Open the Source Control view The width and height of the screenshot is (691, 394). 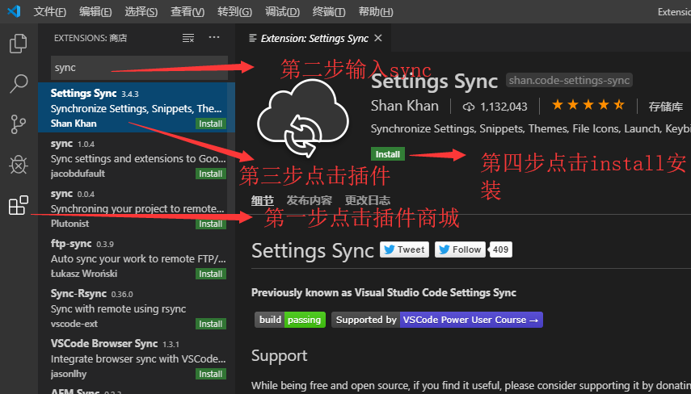19,124
